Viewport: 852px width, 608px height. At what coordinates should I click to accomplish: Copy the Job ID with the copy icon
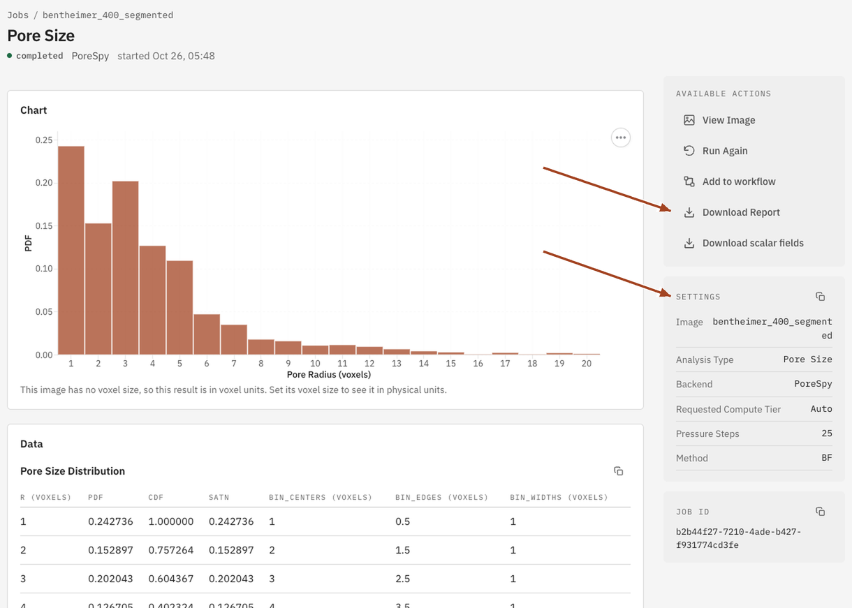[x=820, y=512]
